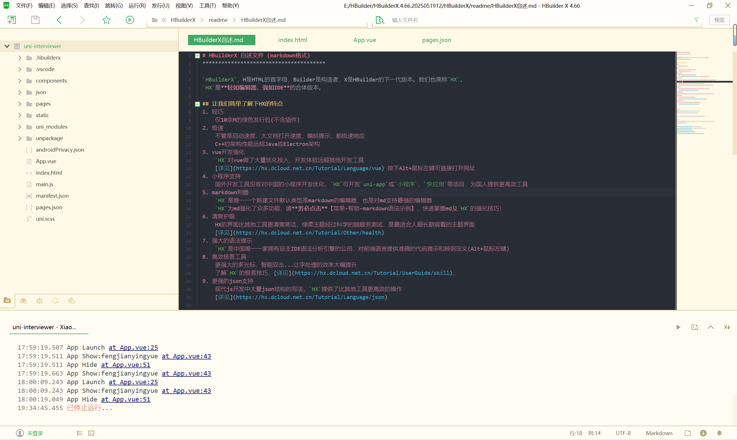Viewport: 737px width, 440px height.
Task: Click the New File toolbar icon
Action: pyautogui.click(x=12, y=20)
